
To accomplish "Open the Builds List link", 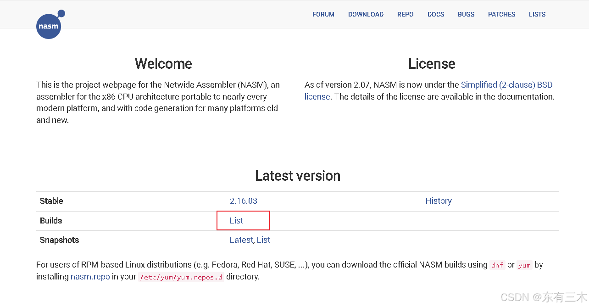I will (x=236, y=221).
